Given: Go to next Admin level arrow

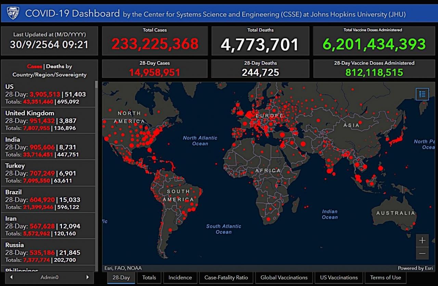Looking at the screenshot, I should tap(87, 277).
